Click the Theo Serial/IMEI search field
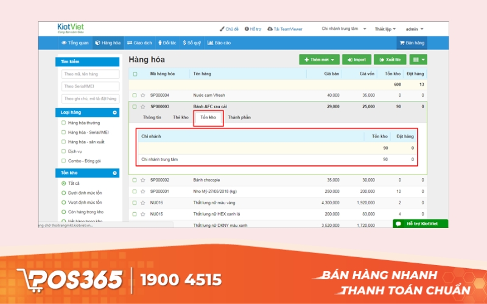The height and width of the screenshot is (304, 487). (90, 86)
